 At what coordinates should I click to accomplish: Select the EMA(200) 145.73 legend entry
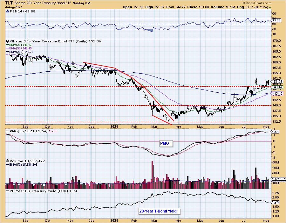tap(20, 52)
